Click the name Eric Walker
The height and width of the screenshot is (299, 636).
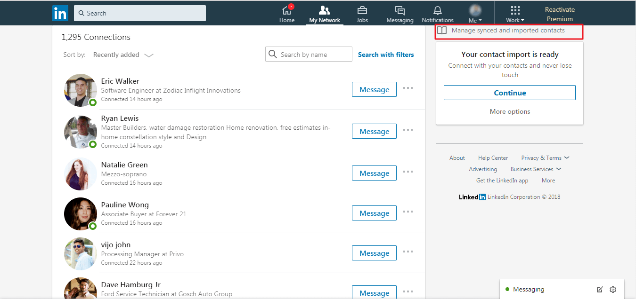point(120,81)
